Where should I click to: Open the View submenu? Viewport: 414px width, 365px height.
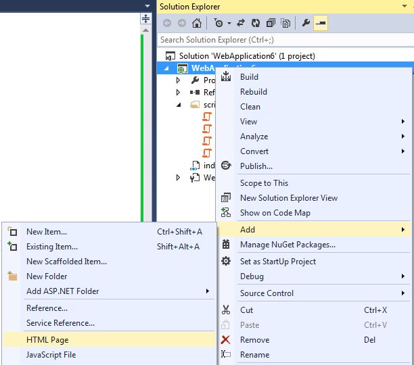coord(314,122)
